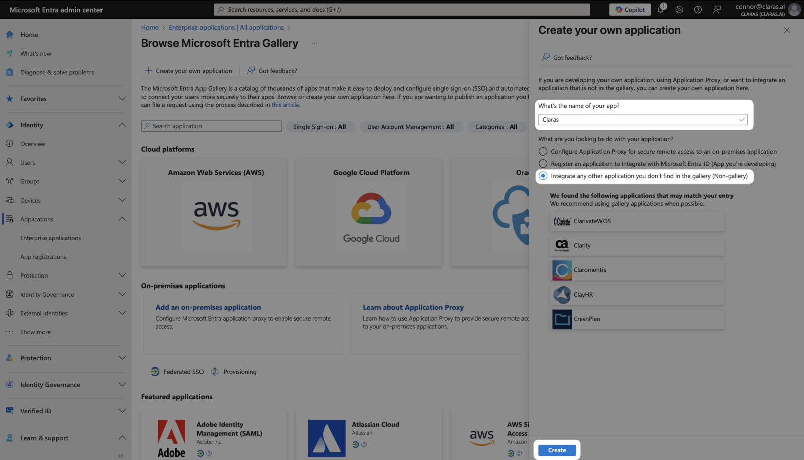The height and width of the screenshot is (460, 804).
Task: Click the Search application box
Action: tap(212, 126)
